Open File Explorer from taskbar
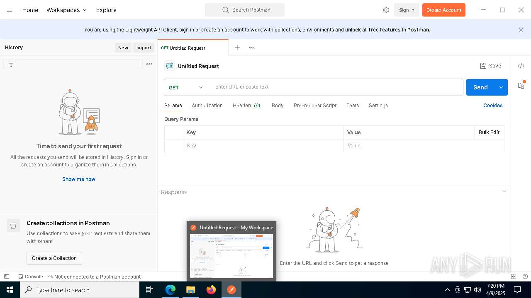The width and height of the screenshot is (531, 298). click(x=191, y=290)
